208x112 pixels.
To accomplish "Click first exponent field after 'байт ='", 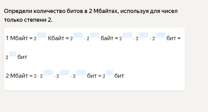I will pos(127,35).
